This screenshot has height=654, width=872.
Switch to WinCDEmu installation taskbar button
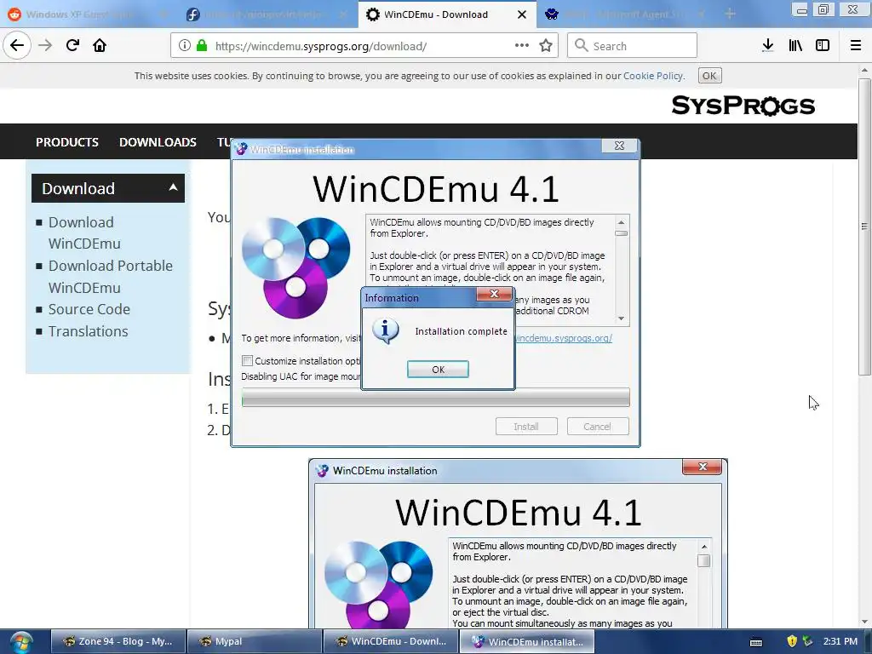[x=526, y=642]
